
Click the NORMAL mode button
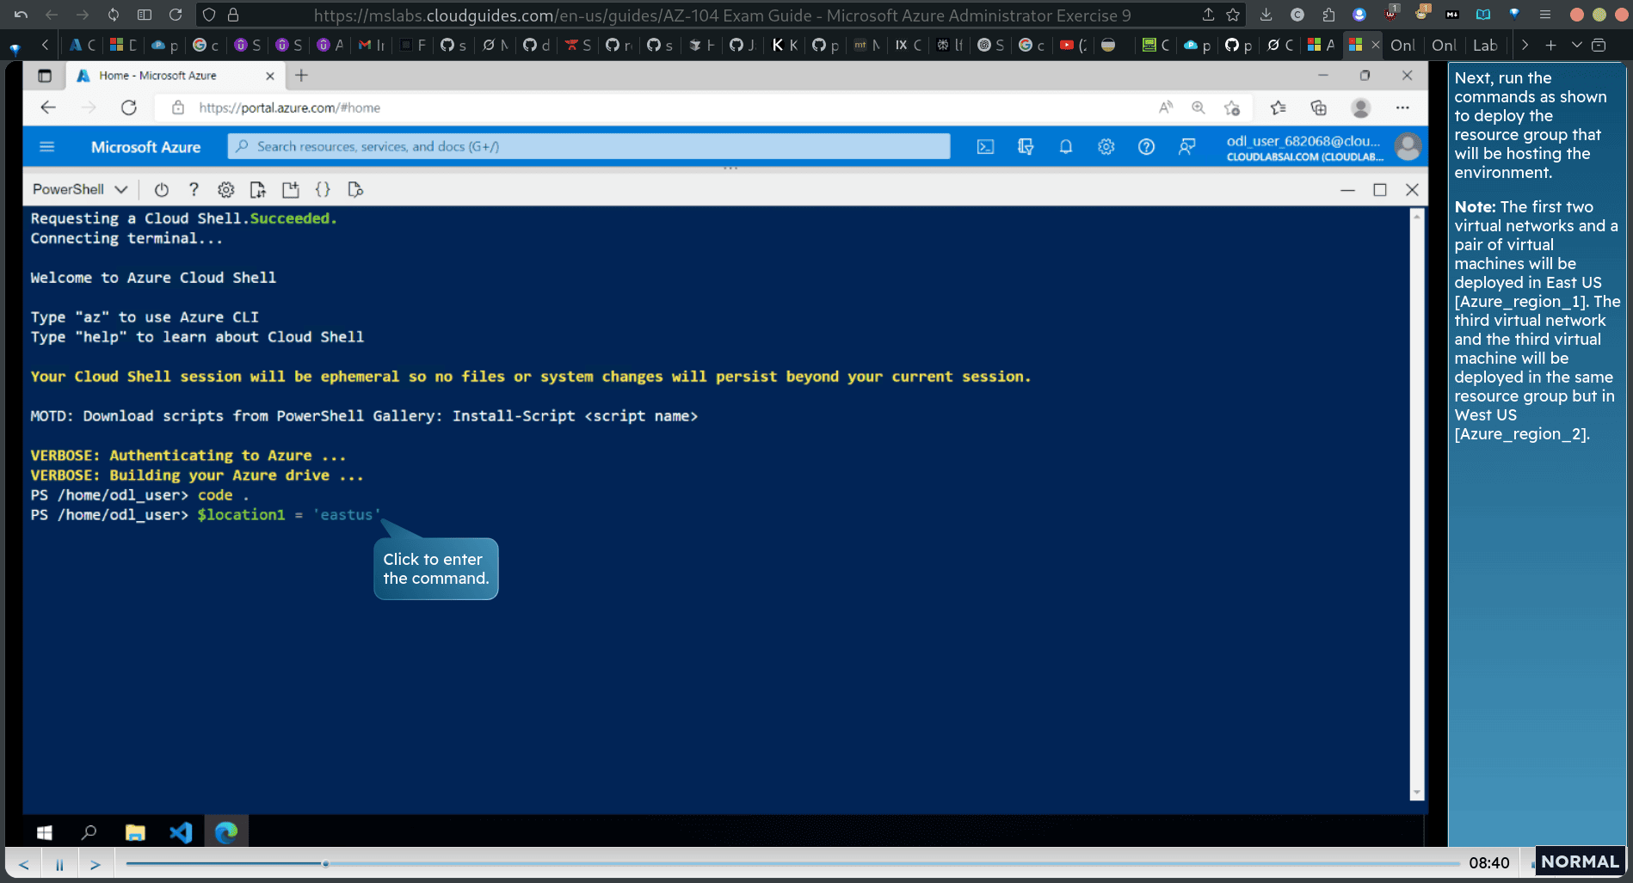1580,862
